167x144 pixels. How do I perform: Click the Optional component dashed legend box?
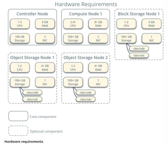tap(18, 131)
